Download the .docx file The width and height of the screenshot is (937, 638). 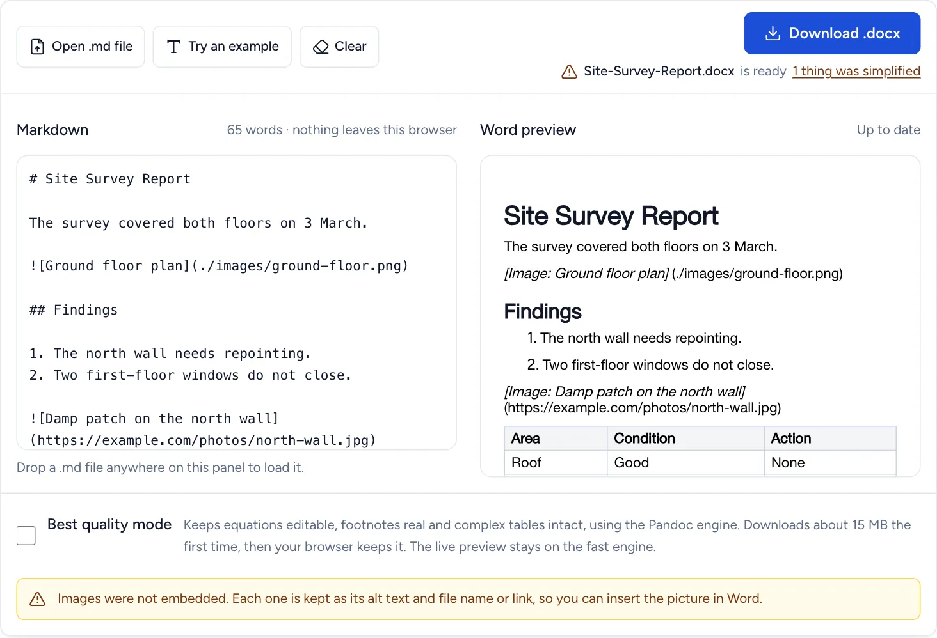coord(832,33)
